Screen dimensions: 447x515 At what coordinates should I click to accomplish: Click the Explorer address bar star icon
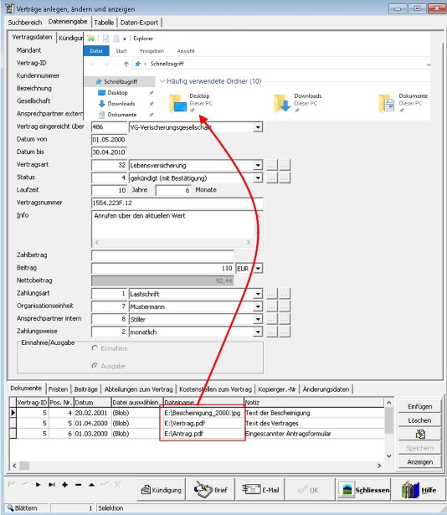138,64
